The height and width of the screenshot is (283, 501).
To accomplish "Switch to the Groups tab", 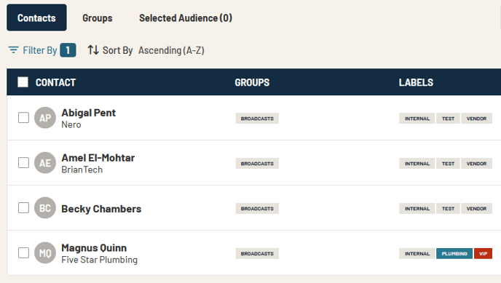I will coord(98,18).
